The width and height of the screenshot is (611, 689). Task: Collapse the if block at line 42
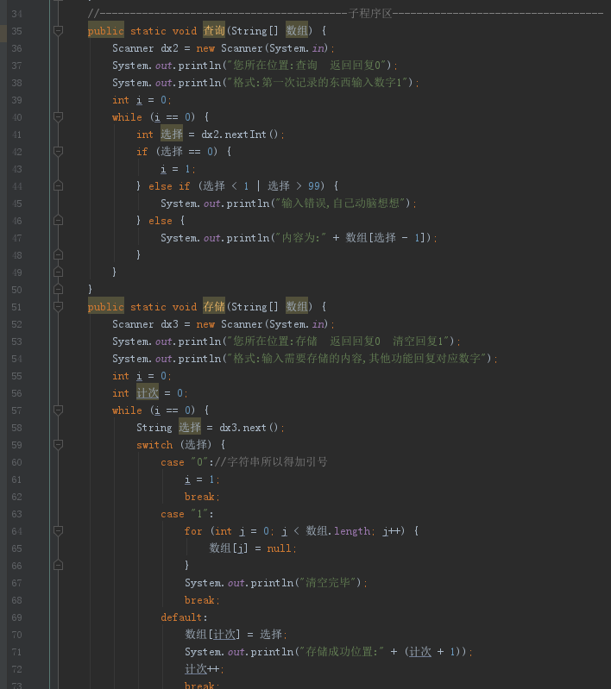(x=58, y=152)
